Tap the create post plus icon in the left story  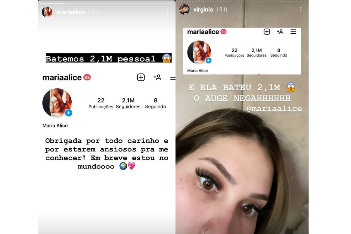tap(141, 77)
